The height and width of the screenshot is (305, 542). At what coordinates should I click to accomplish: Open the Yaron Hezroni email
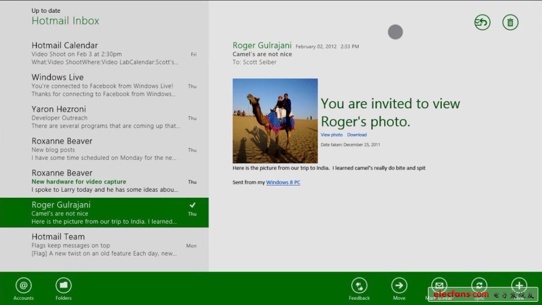(104, 117)
